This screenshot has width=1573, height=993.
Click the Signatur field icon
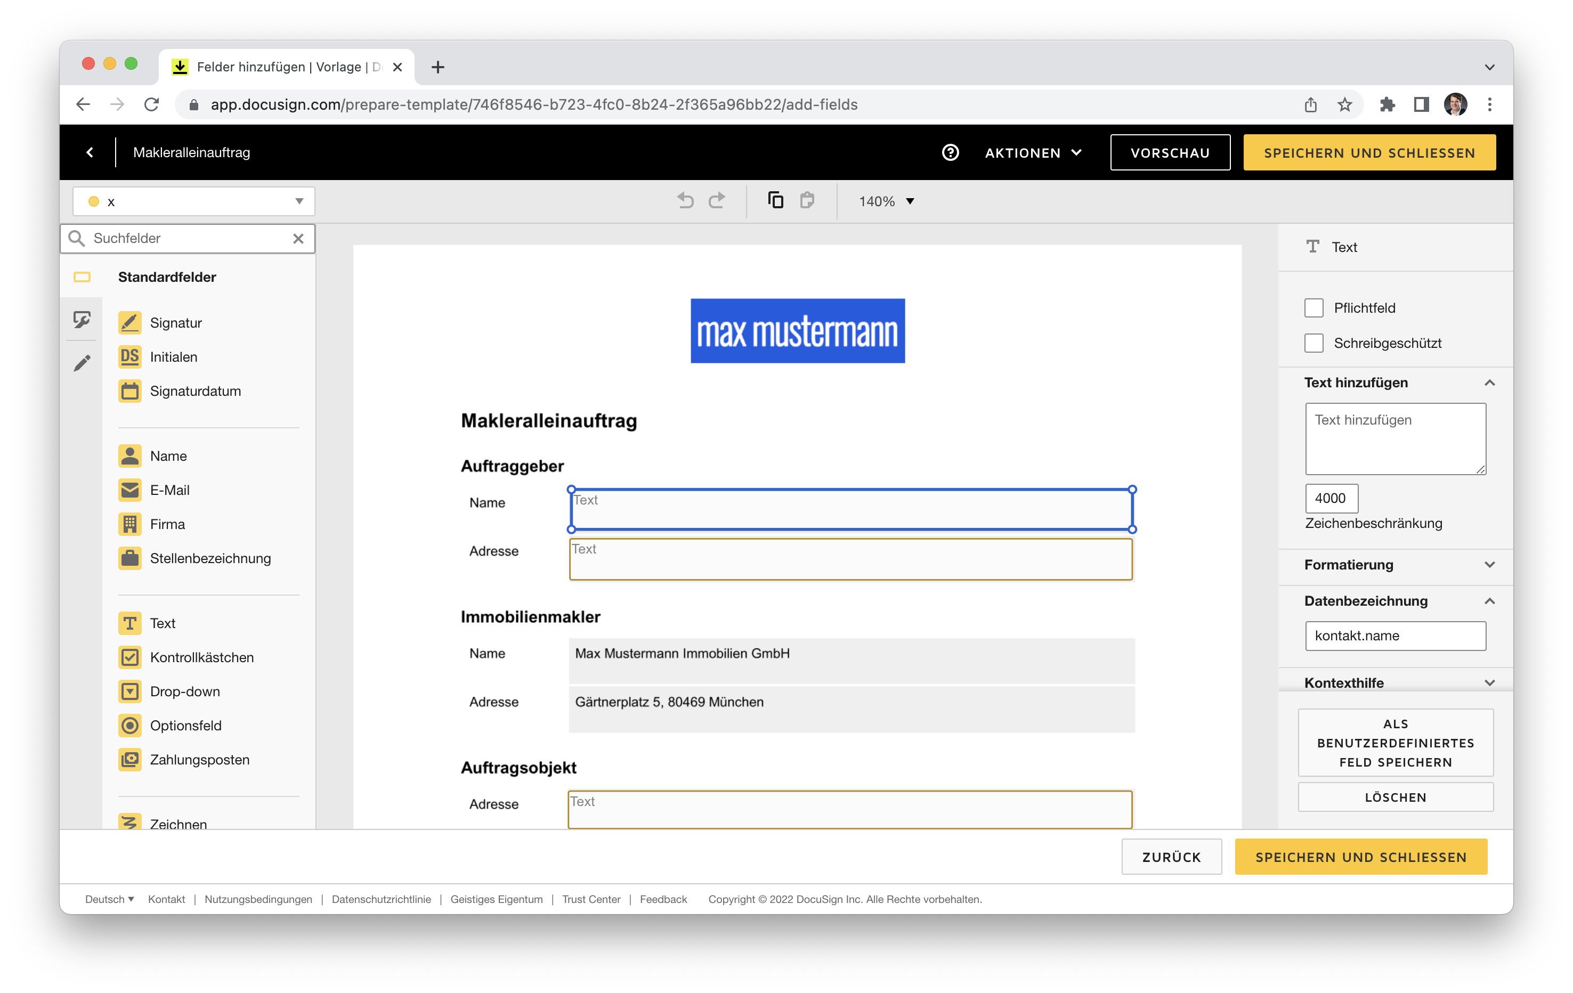click(130, 323)
